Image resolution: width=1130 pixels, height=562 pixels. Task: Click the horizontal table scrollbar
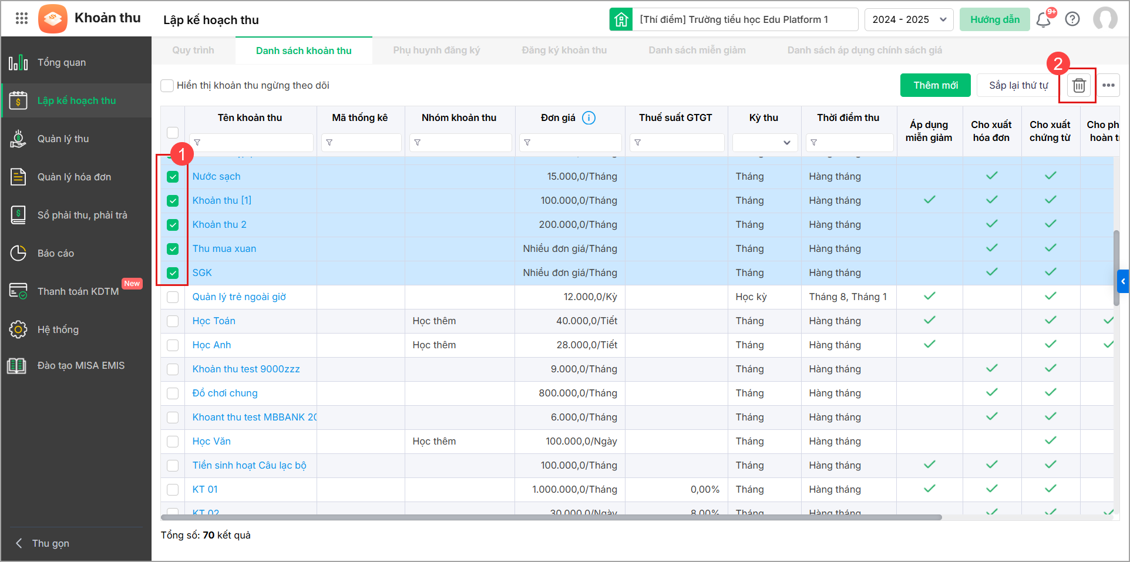[551, 517]
